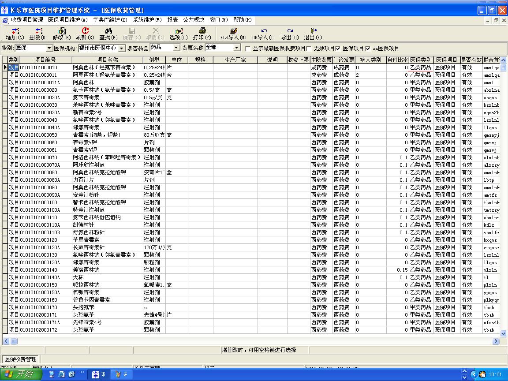
Task: Expand the 发票名称 dropdown showing 全部
Action: tap(237, 48)
